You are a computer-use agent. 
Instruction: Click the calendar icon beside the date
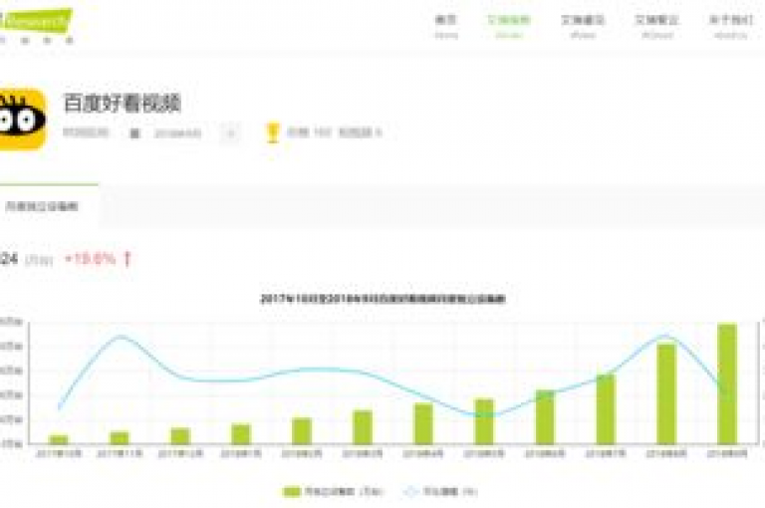coord(134,132)
